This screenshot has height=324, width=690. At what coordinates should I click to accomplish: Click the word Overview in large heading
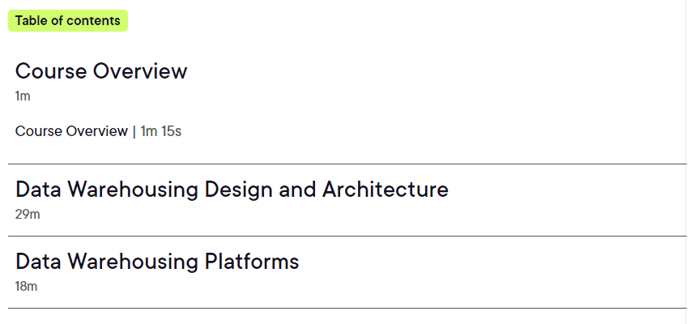(140, 71)
